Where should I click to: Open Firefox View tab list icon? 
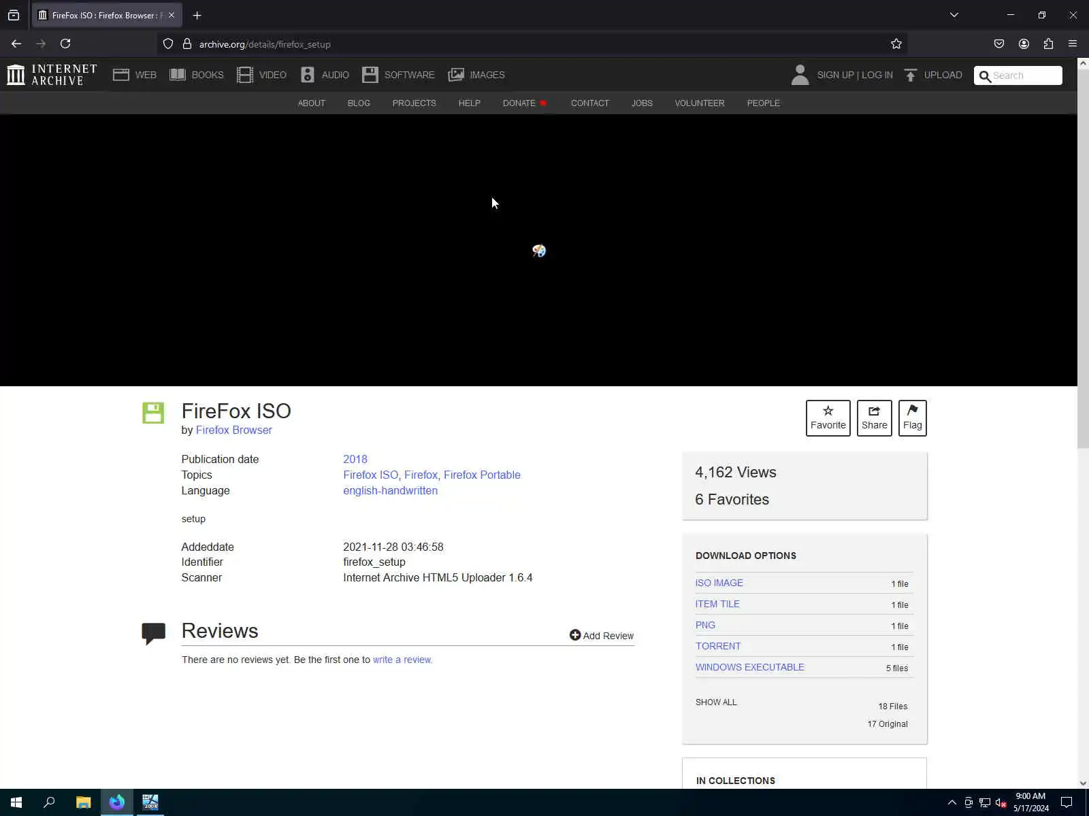[14, 15]
